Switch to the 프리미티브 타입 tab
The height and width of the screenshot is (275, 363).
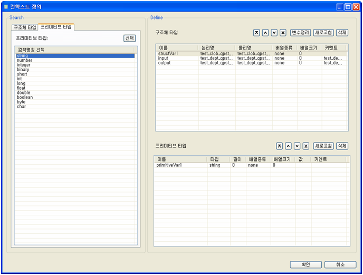56,27
